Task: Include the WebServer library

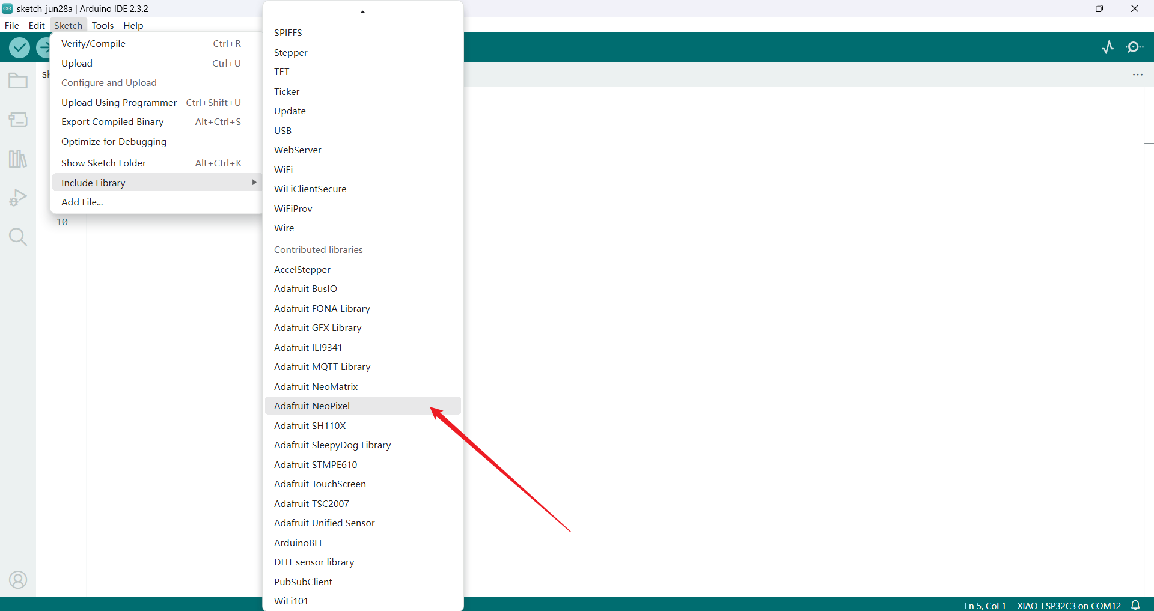Action: tap(363, 150)
